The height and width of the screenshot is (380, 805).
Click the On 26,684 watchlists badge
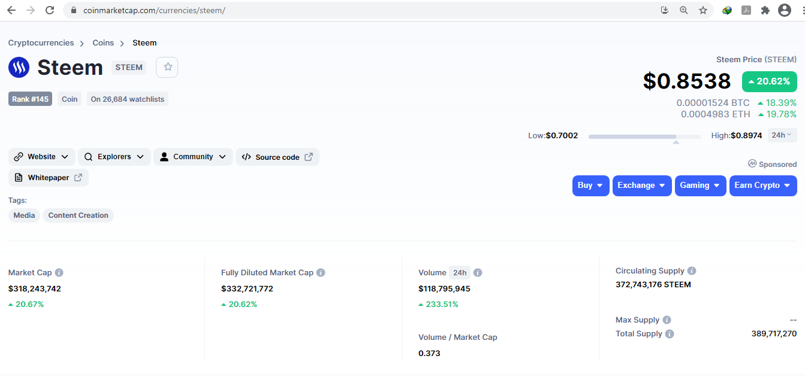pyautogui.click(x=128, y=99)
